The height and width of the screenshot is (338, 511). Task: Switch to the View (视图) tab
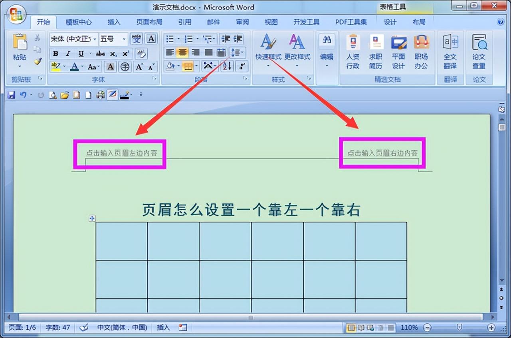tap(271, 22)
